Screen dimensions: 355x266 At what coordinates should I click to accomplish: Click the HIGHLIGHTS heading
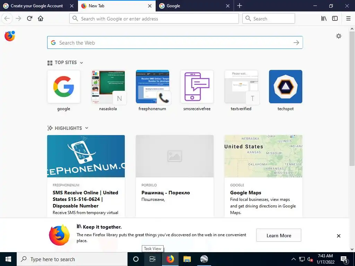pos(68,128)
